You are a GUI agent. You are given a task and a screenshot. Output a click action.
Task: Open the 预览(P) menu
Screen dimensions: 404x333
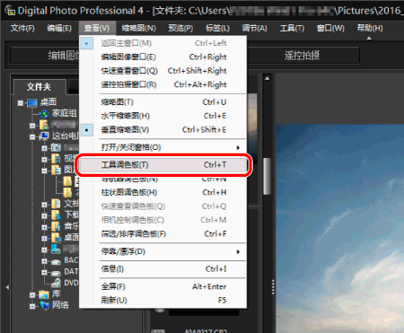pos(180,28)
